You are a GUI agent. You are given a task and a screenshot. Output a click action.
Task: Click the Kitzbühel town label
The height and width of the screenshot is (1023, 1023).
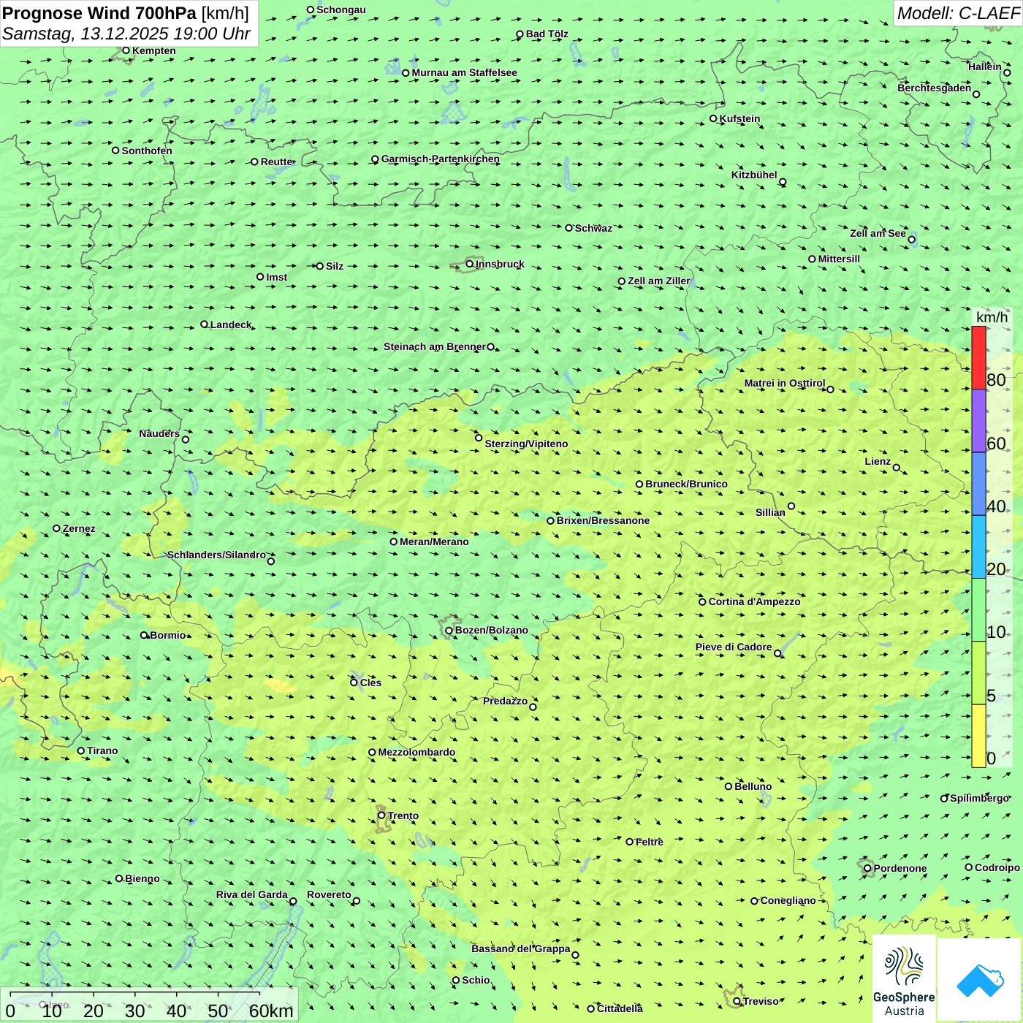(x=754, y=175)
